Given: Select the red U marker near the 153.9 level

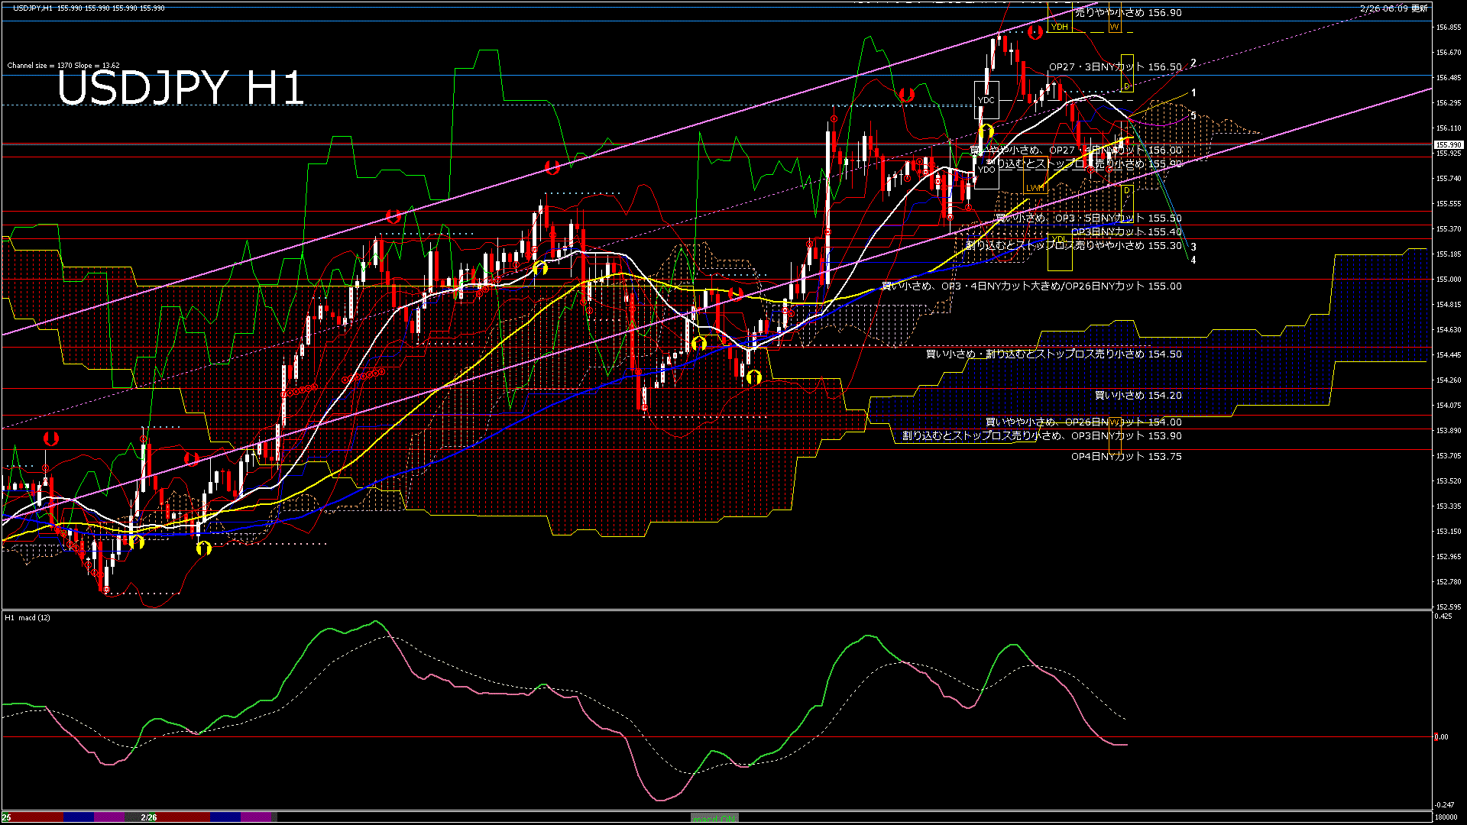Looking at the screenshot, I should tap(50, 438).
